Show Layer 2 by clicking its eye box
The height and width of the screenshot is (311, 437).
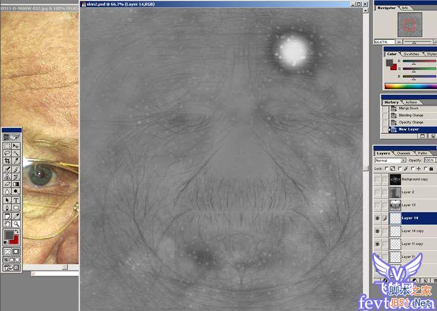point(377,192)
